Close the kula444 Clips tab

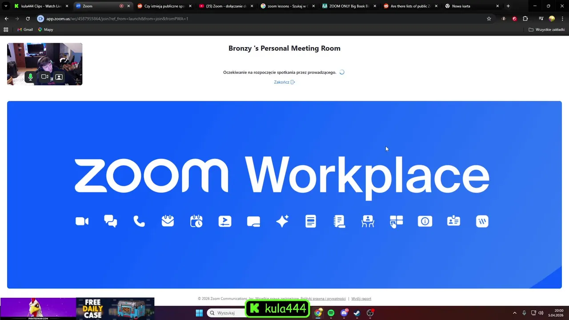67,6
